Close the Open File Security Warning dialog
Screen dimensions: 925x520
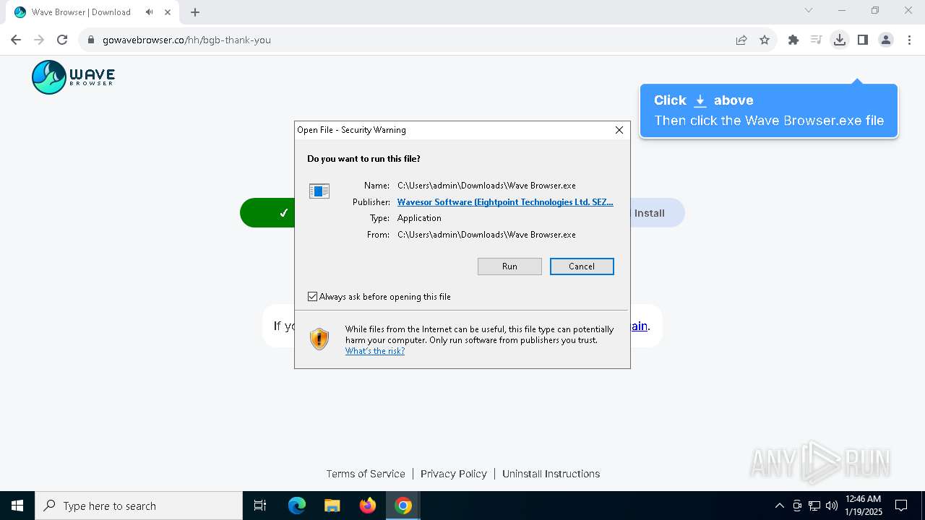click(619, 130)
